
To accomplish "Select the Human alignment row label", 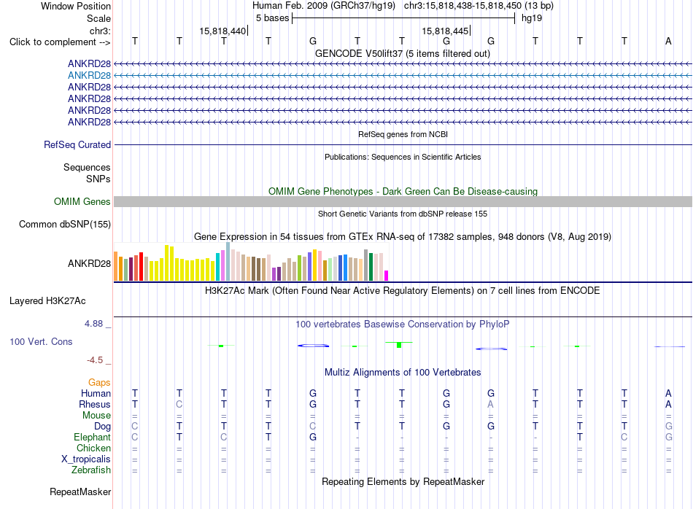I will [x=96, y=393].
